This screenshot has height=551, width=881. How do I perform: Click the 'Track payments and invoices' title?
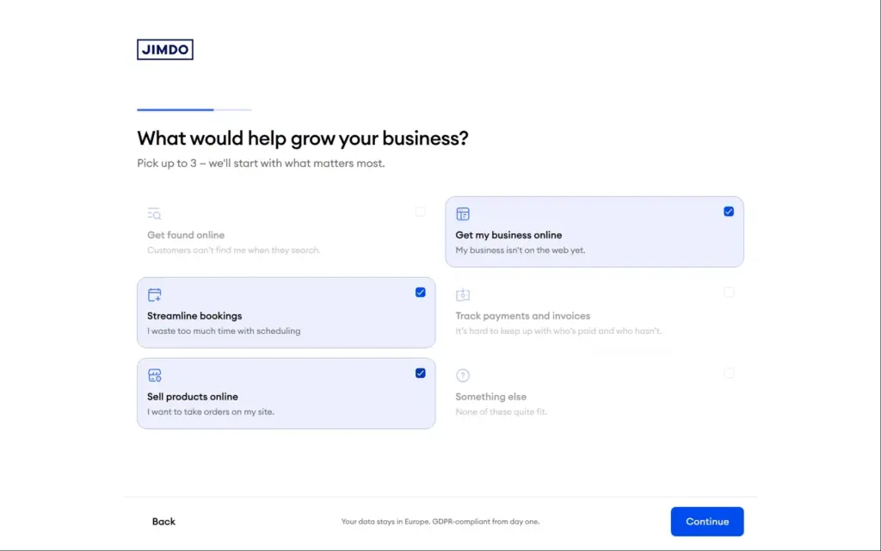click(523, 316)
